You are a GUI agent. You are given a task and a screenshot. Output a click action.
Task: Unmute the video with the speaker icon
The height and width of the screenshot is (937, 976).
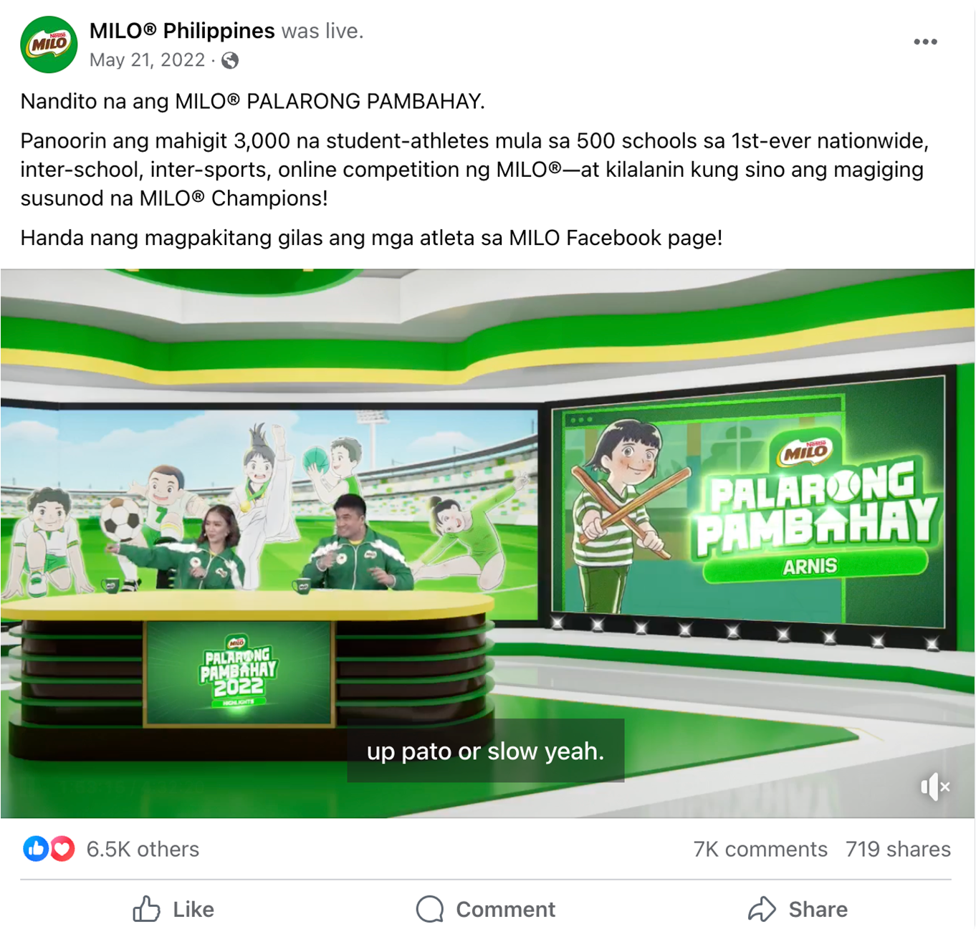point(935,787)
